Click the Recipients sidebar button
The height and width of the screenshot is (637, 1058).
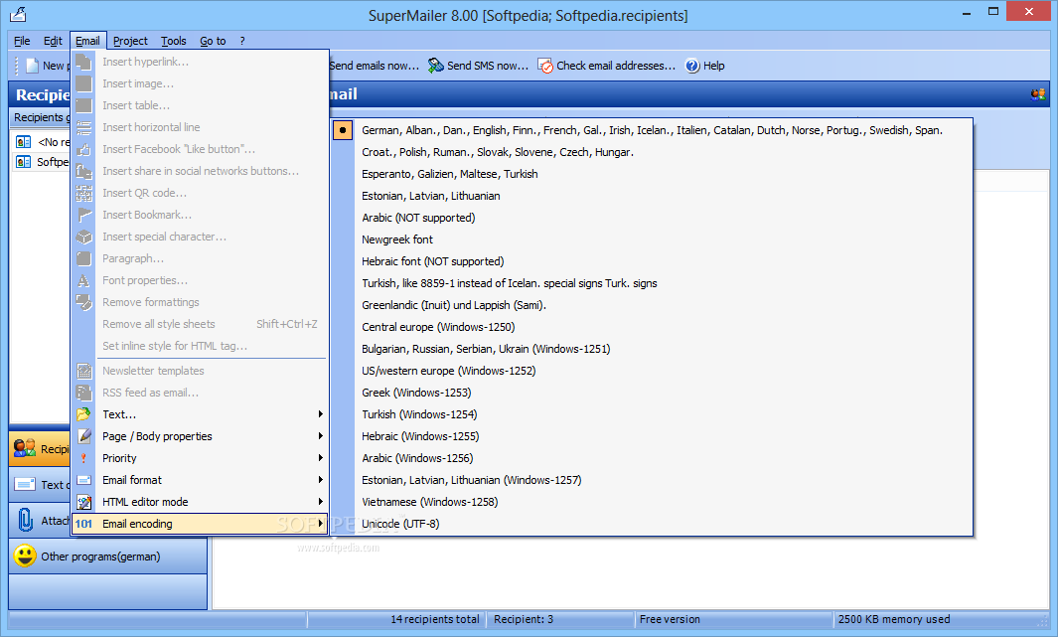click(40, 449)
